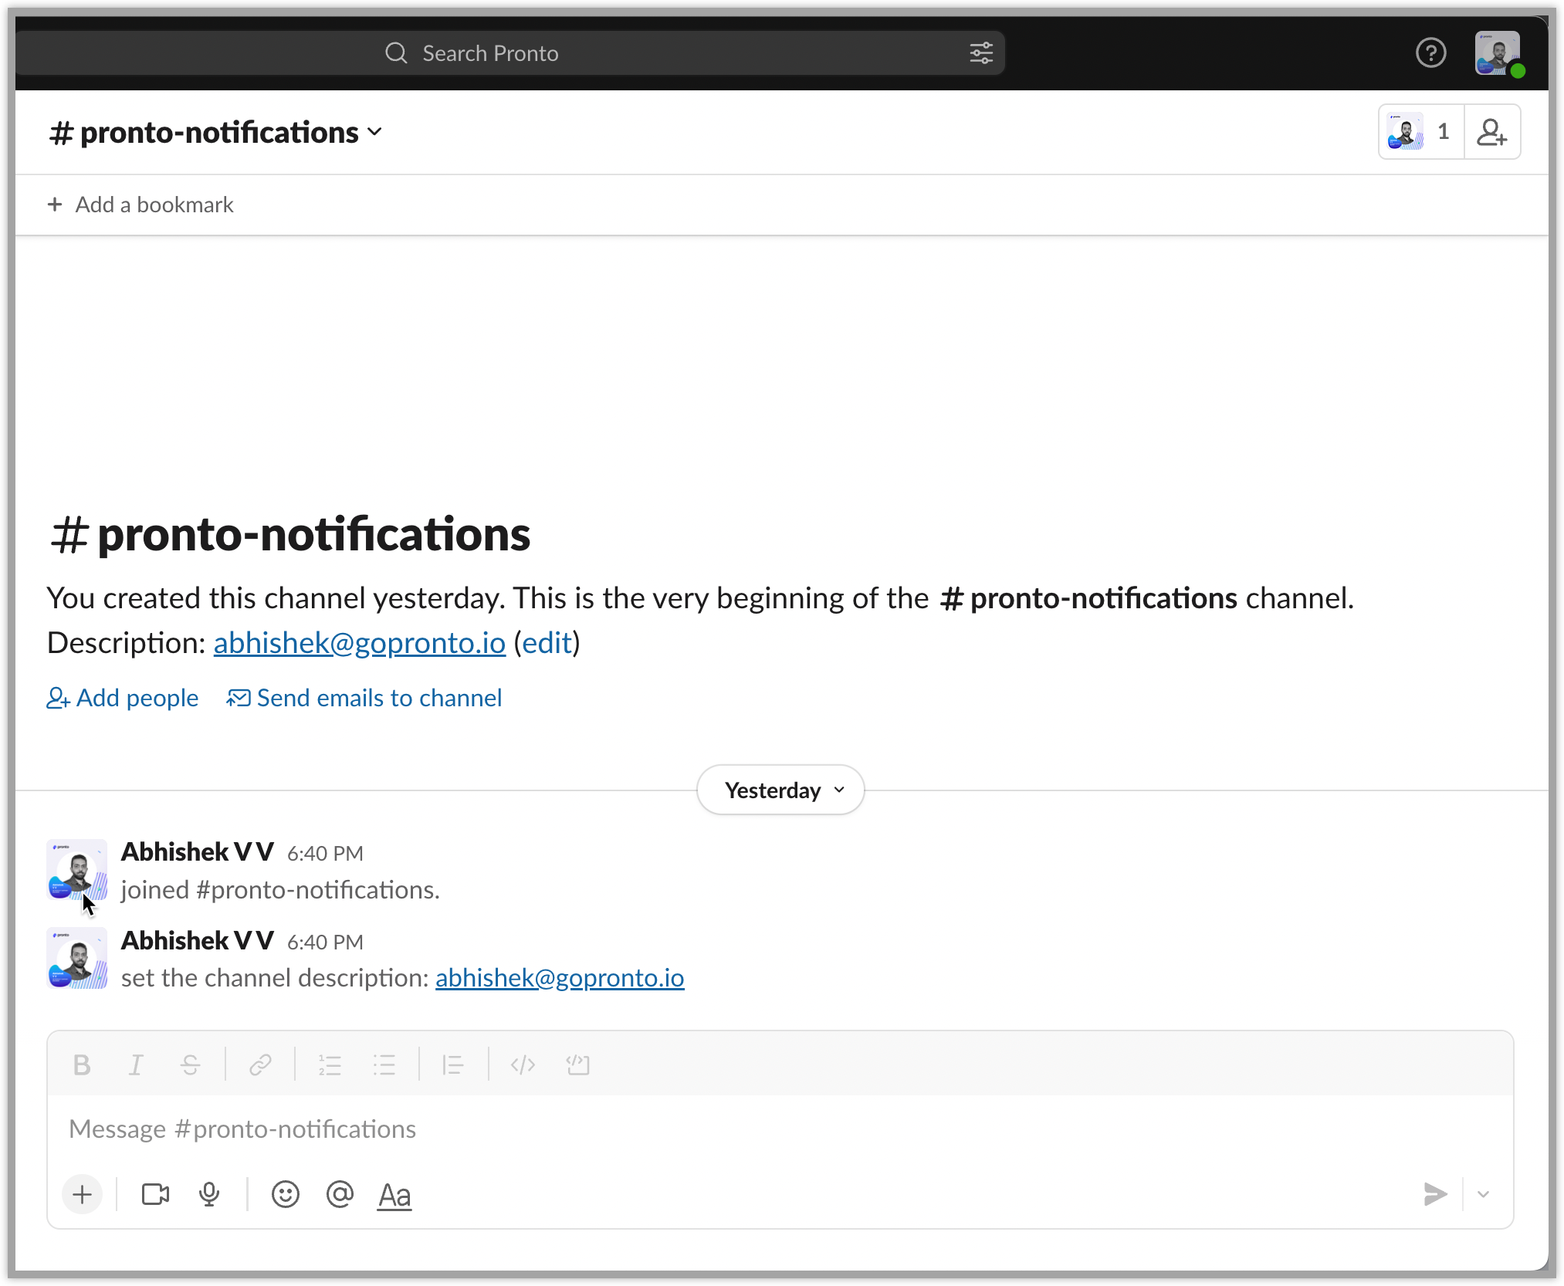Expand pronto-notifications channel name dropdown

click(215, 133)
